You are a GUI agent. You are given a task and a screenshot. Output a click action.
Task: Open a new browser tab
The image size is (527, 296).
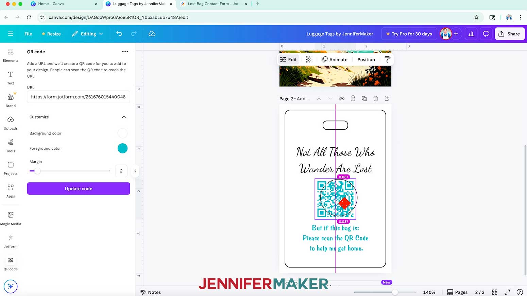(257, 4)
